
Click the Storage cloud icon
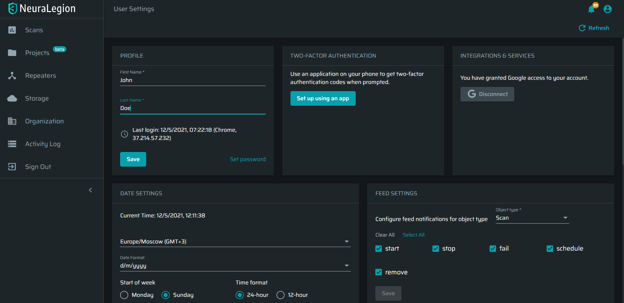click(x=12, y=98)
